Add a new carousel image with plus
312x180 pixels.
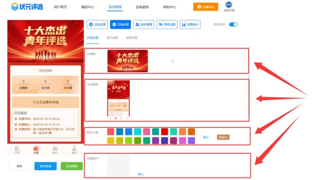click(172, 61)
